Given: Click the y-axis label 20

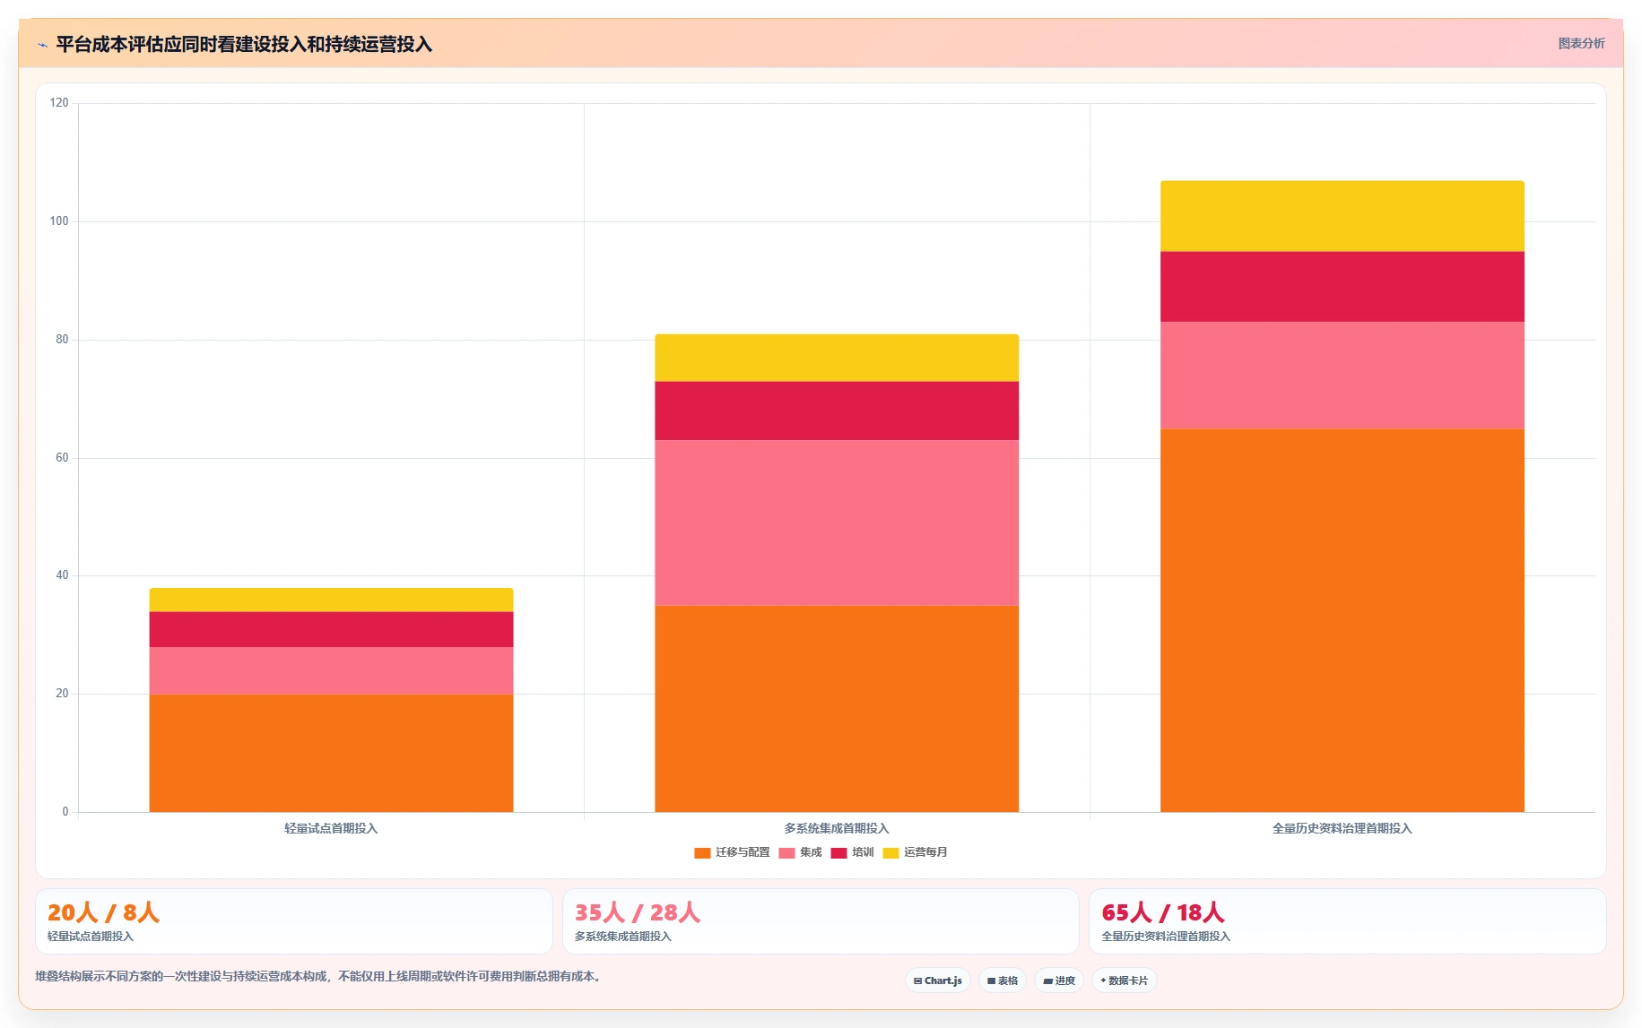Looking at the screenshot, I should 62,694.
